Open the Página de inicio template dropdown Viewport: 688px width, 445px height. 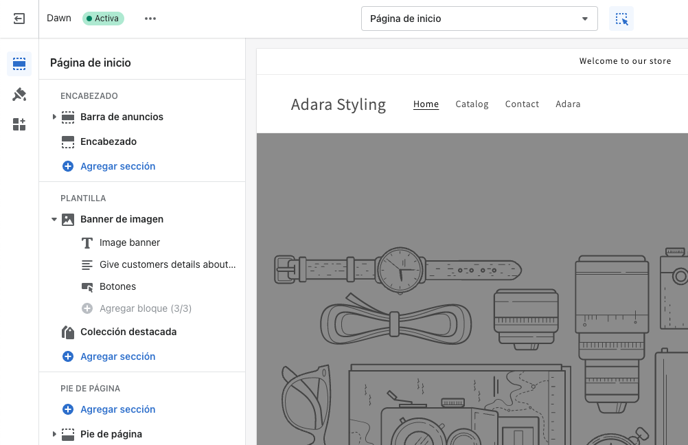click(479, 19)
